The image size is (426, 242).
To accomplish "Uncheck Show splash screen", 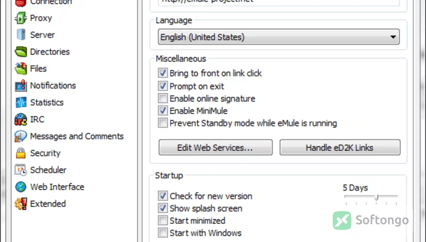I will click(163, 208).
